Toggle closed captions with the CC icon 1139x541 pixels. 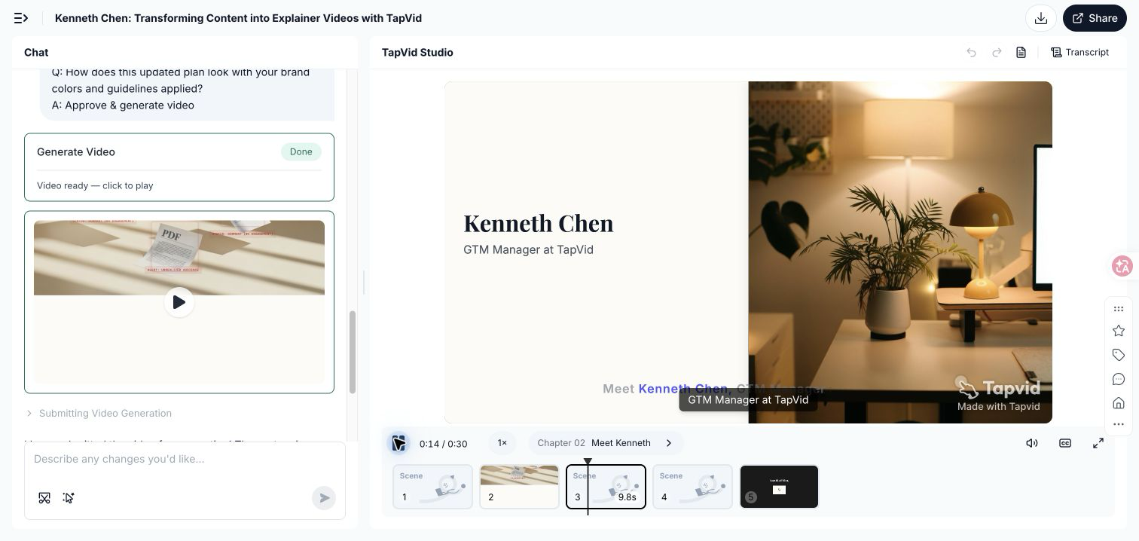pos(1065,443)
